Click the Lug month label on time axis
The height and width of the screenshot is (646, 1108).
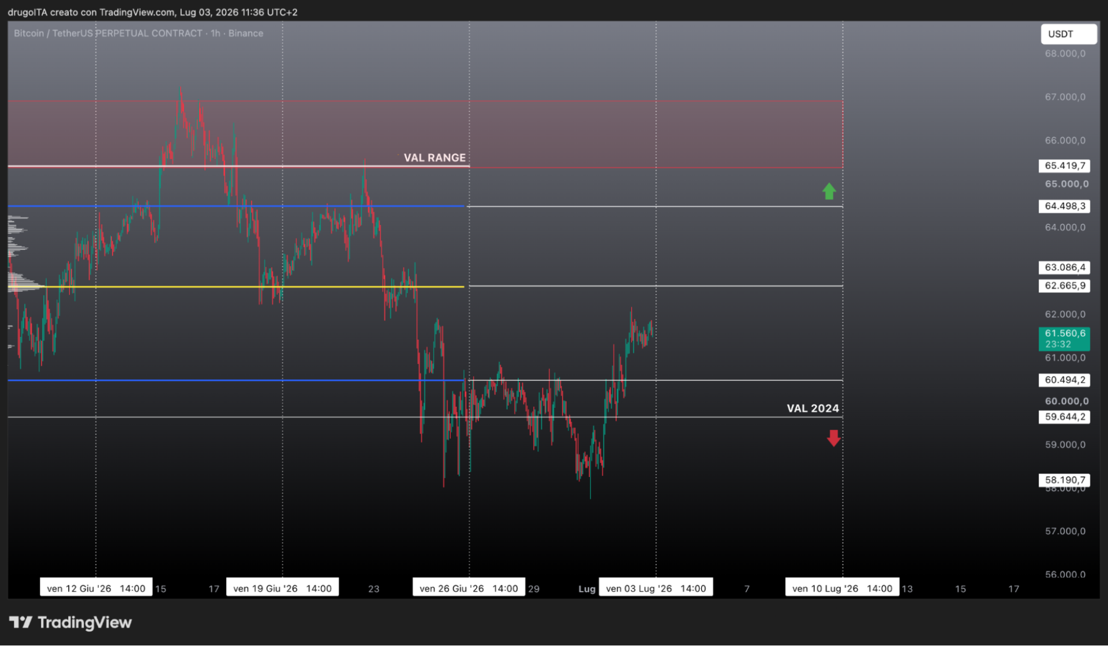(x=587, y=589)
